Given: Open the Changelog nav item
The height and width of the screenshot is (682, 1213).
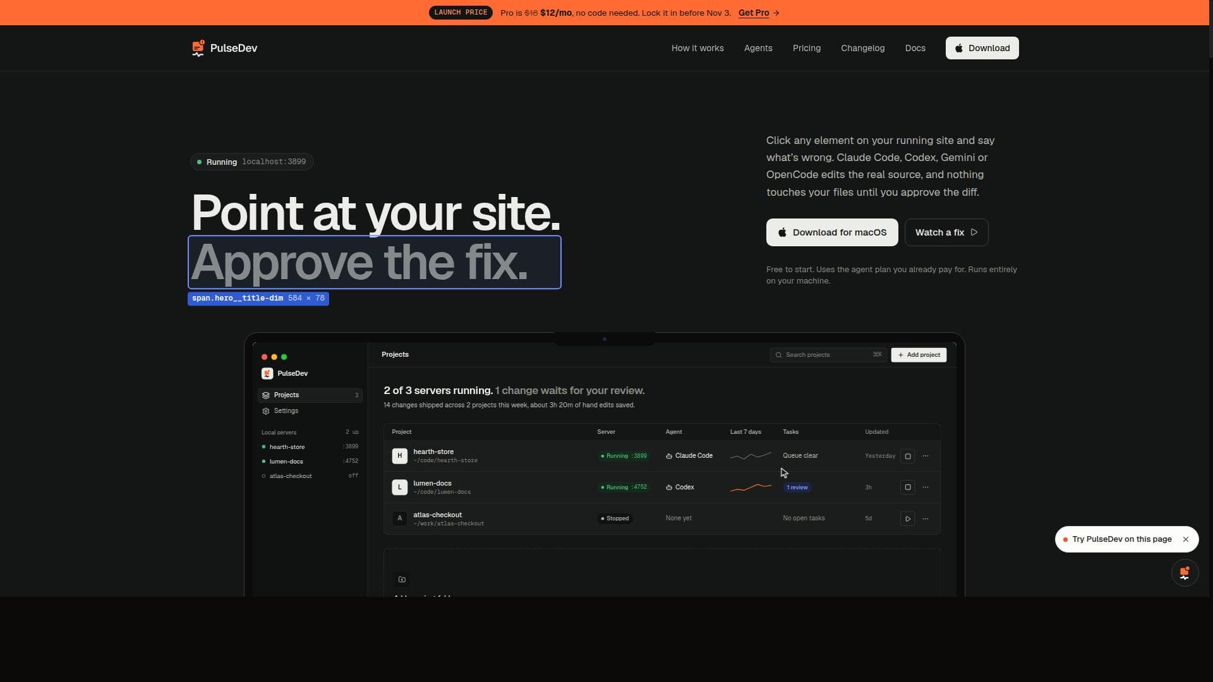Looking at the screenshot, I should pos(862,48).
